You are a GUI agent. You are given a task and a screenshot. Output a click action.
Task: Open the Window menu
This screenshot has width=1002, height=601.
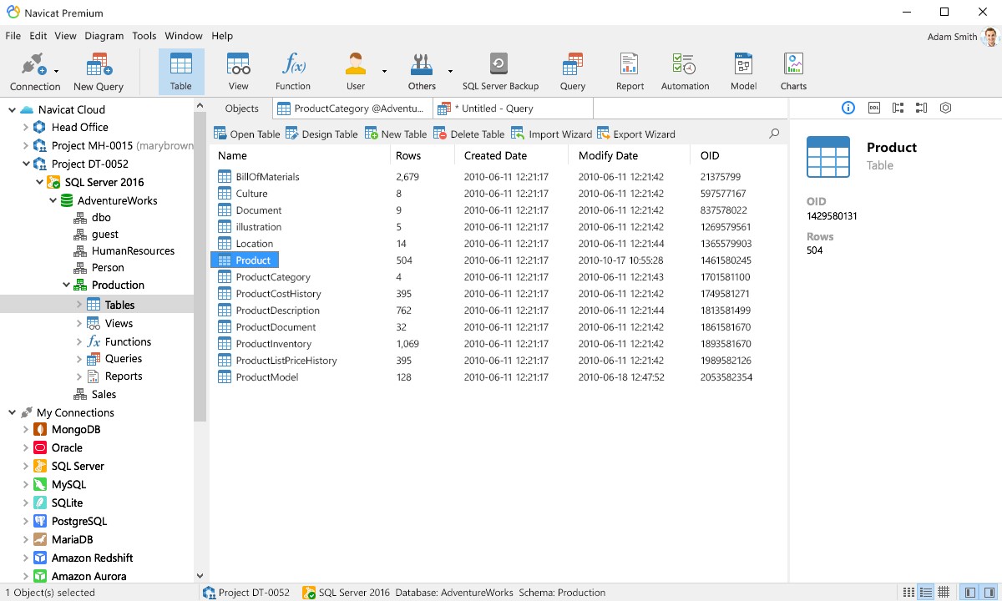(x=184, y=36)
